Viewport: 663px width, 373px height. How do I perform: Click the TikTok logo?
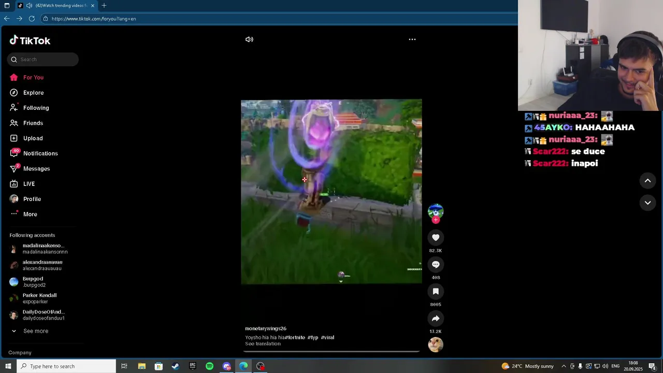(30, 40)
